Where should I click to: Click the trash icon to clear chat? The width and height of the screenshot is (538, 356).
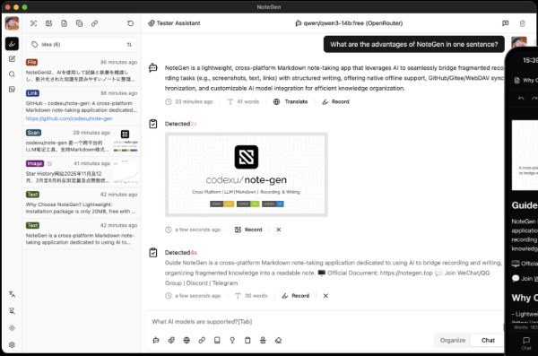(x=523, y=23)
